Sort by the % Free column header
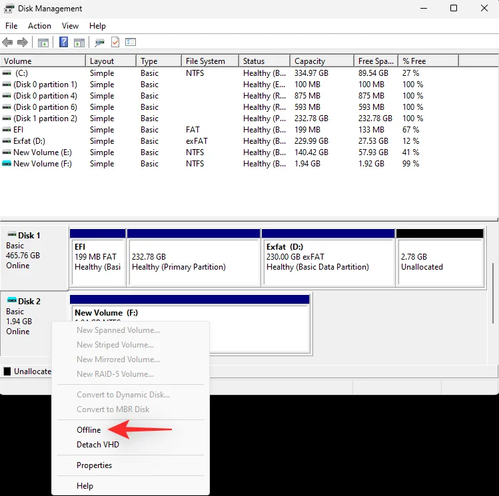 pos(428,61)
